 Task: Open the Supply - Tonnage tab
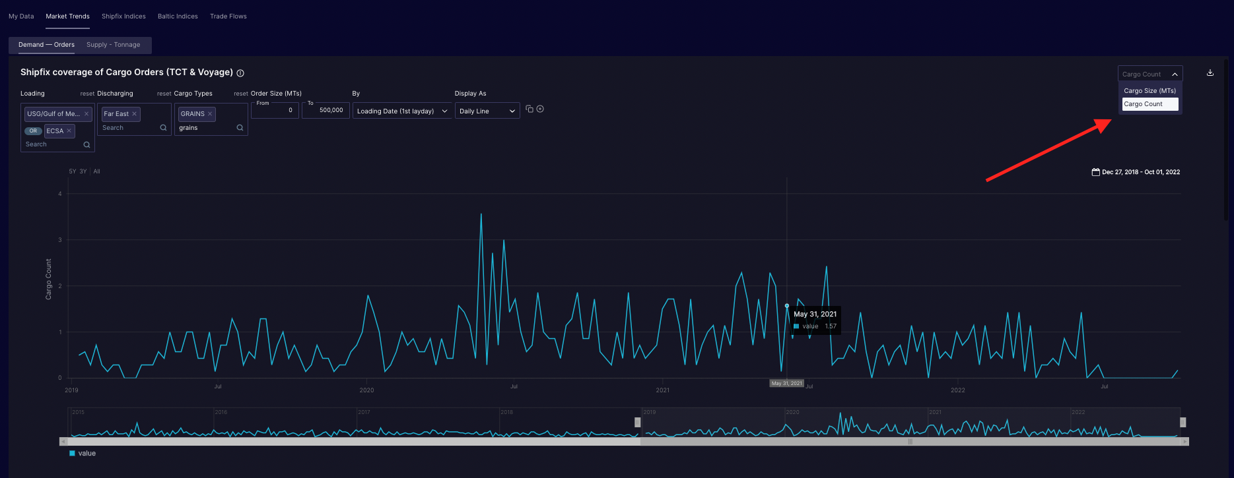pos(113,45)
